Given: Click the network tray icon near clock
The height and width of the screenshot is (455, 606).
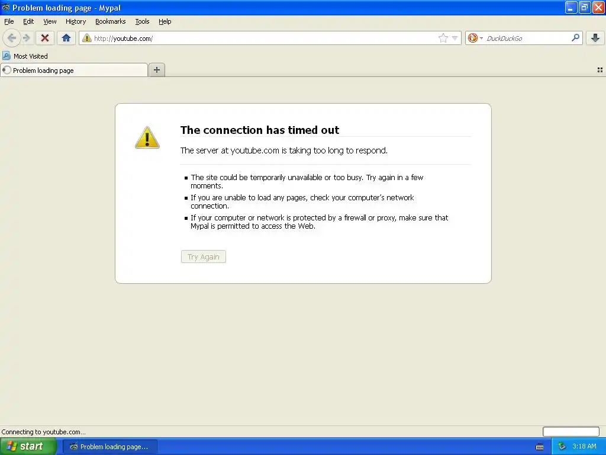Looking at the screenshot, I should 562,447.
